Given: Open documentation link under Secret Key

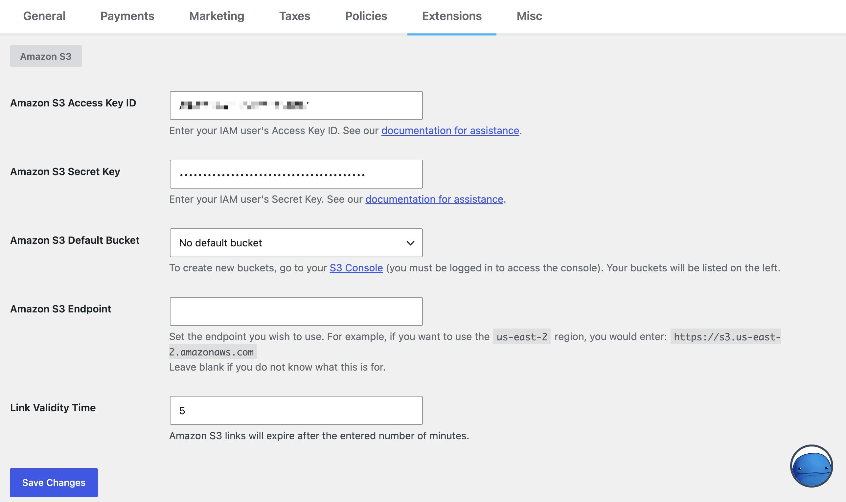Looking at the screenshot, I should (x=434, y=199).
